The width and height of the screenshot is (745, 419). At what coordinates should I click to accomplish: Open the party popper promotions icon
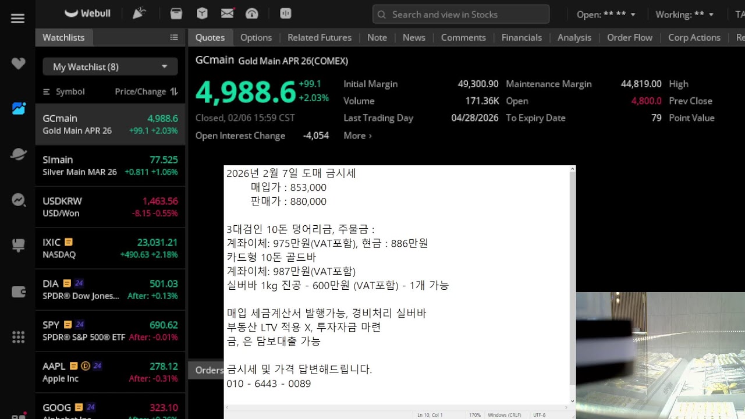pos(139,13)
